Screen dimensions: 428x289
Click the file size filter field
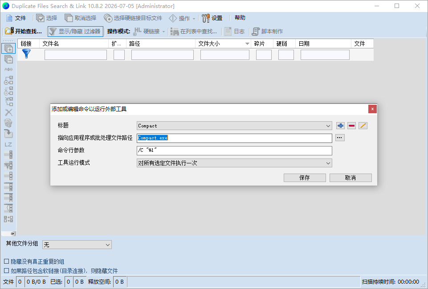coord(225,55)
